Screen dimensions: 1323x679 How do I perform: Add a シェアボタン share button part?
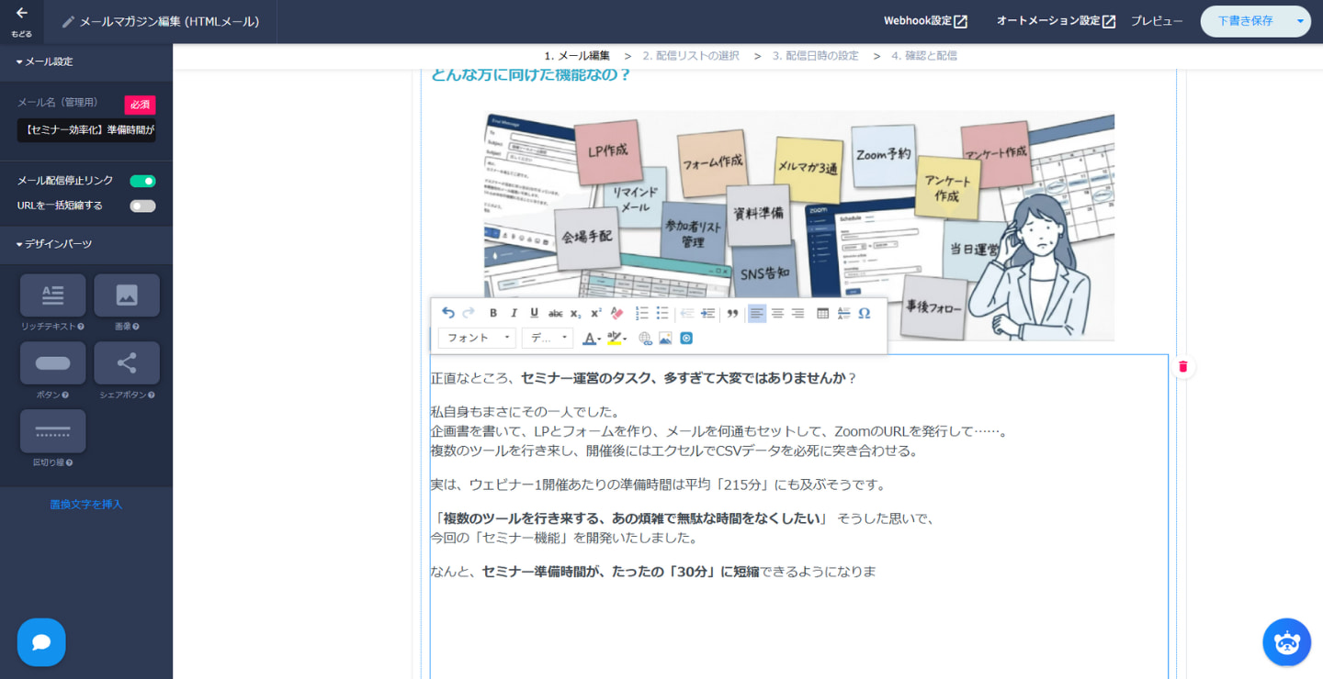127,363
